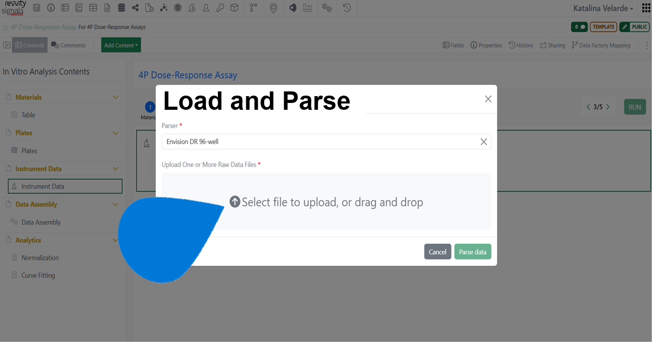Clear the Envision DR 96-well parser selection

point(483,142)
